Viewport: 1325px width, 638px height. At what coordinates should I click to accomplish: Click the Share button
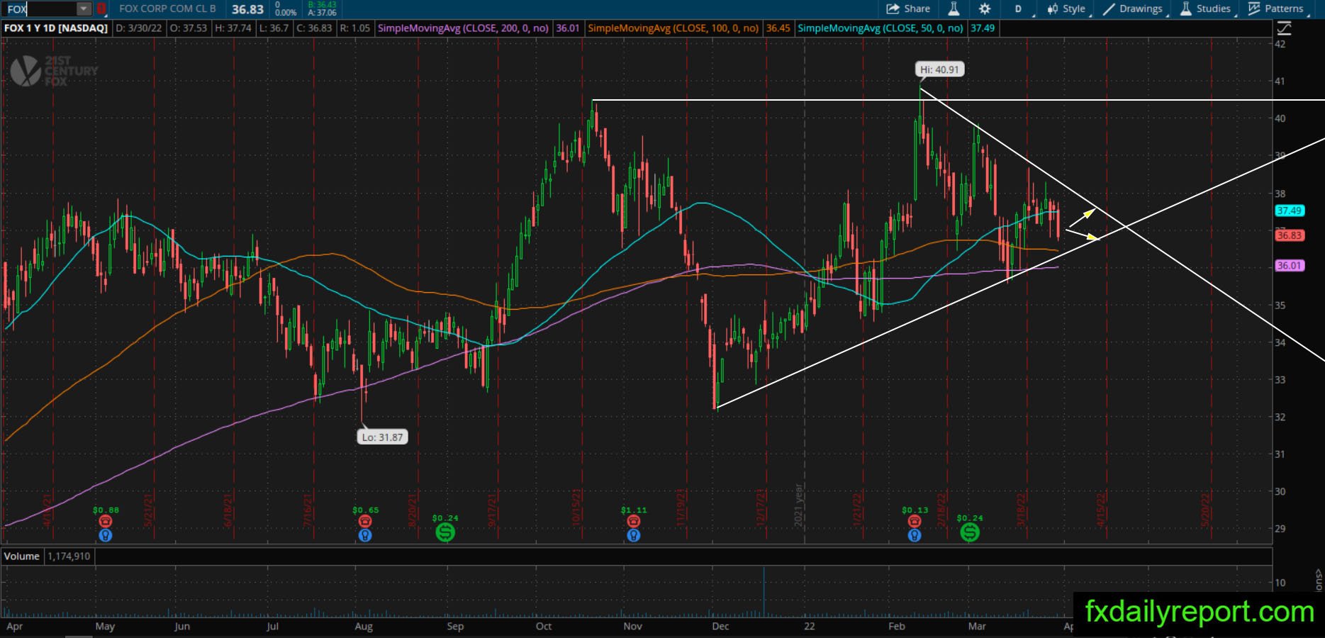coord(908,9)
